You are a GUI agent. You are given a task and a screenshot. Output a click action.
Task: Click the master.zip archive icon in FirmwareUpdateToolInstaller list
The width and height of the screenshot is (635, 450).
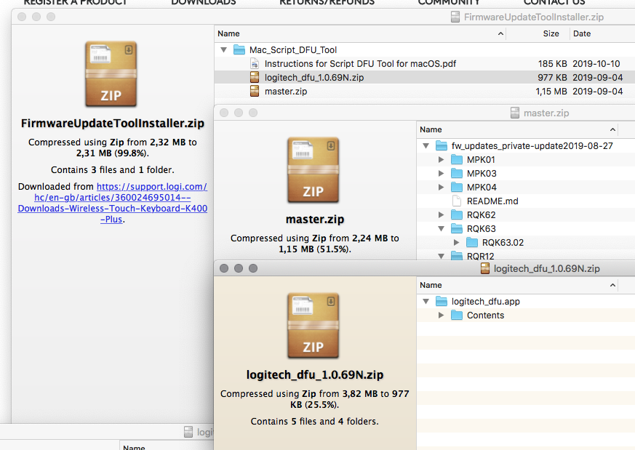point(255,91)
